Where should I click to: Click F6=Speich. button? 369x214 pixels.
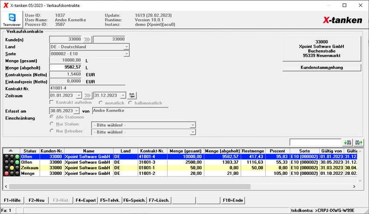(135, 200)
